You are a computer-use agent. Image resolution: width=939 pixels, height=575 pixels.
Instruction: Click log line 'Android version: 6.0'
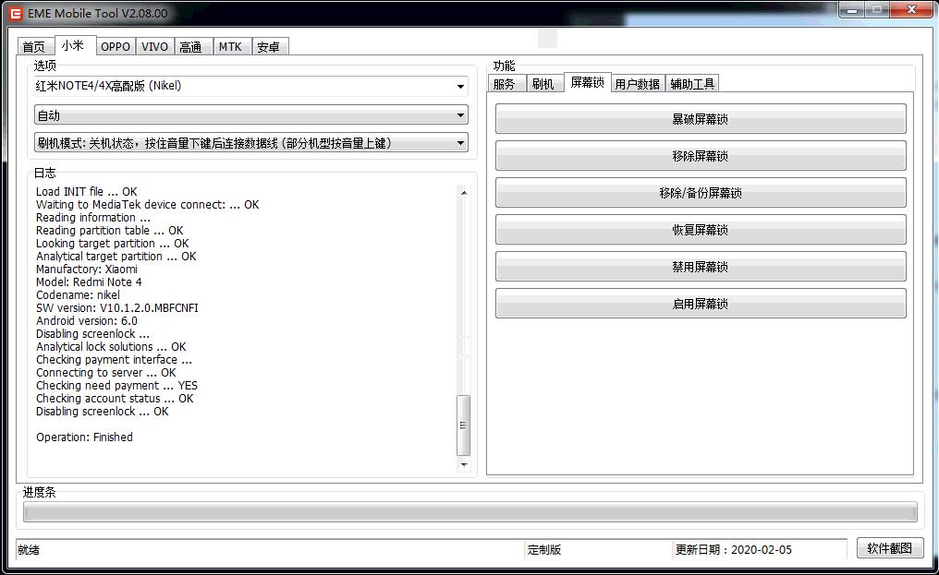pos(86,320)
